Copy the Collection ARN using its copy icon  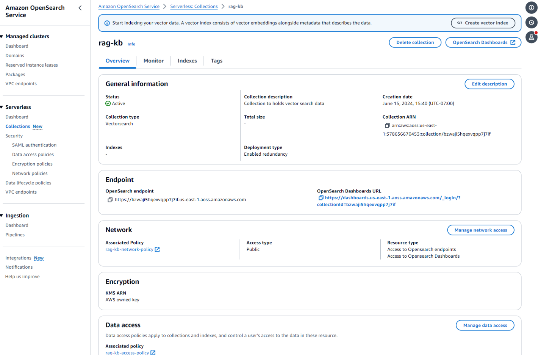[x=387, y=125]
